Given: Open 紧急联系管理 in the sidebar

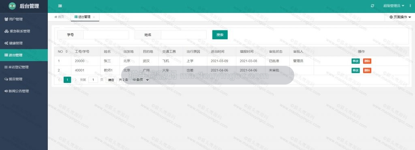Looking at the screenshot, I should (24, 31).
